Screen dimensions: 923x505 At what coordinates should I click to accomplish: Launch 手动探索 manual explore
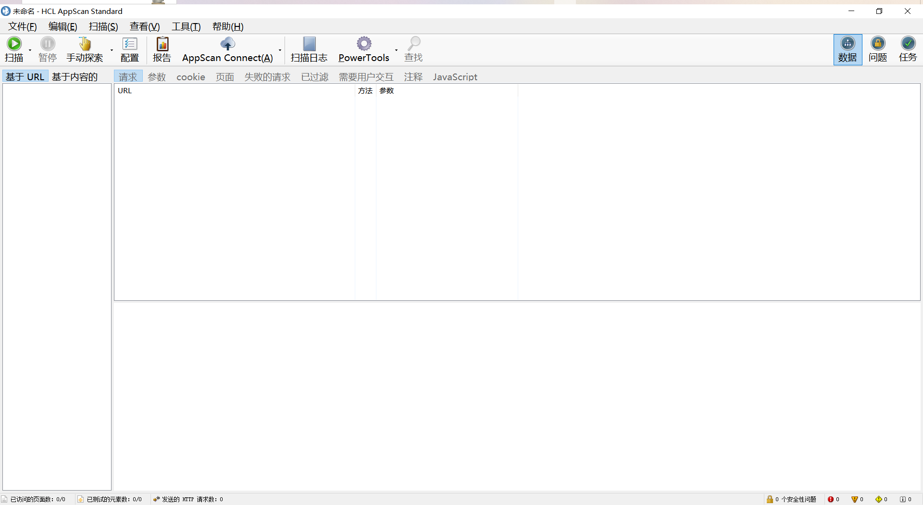click(x=85, y=49)
